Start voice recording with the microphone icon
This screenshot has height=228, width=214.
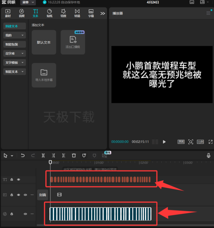(x=209, y=155)
